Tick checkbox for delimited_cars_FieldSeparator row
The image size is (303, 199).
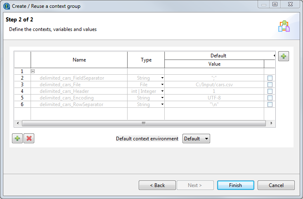(270, 78)
